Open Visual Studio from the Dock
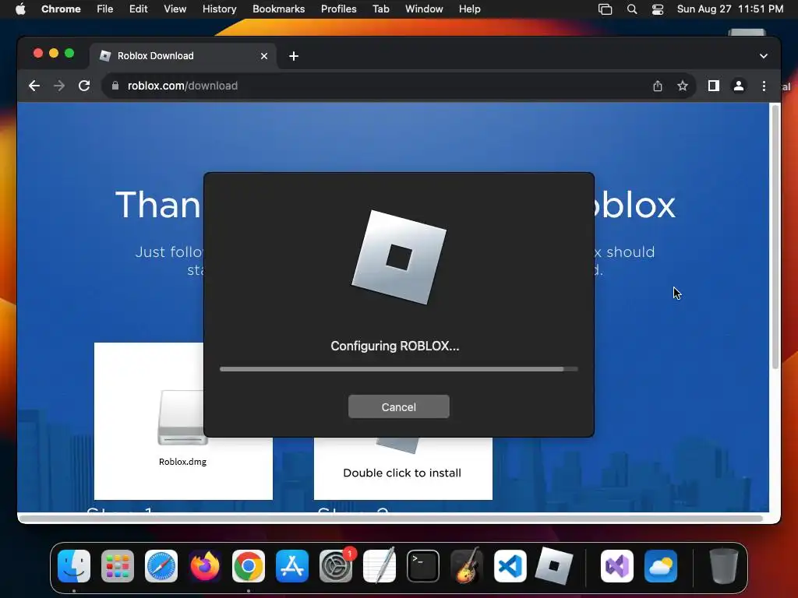The height and width of the screenshot is (598, 798). click(x=617, y=566)
